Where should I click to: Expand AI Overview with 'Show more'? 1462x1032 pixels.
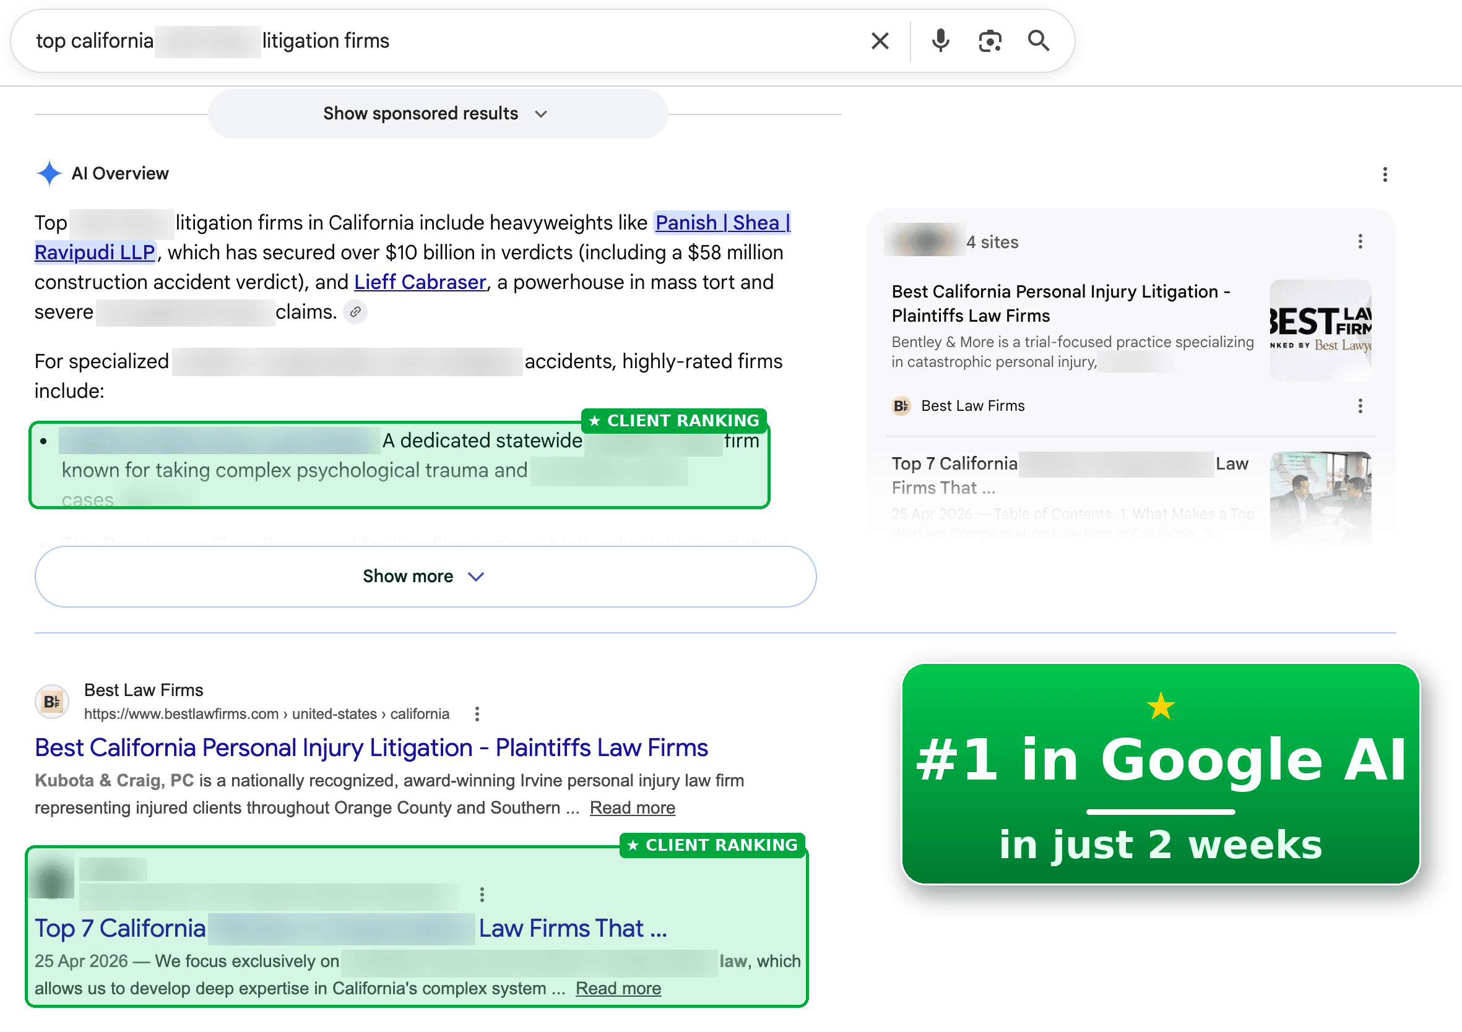[x=425, y=576]
